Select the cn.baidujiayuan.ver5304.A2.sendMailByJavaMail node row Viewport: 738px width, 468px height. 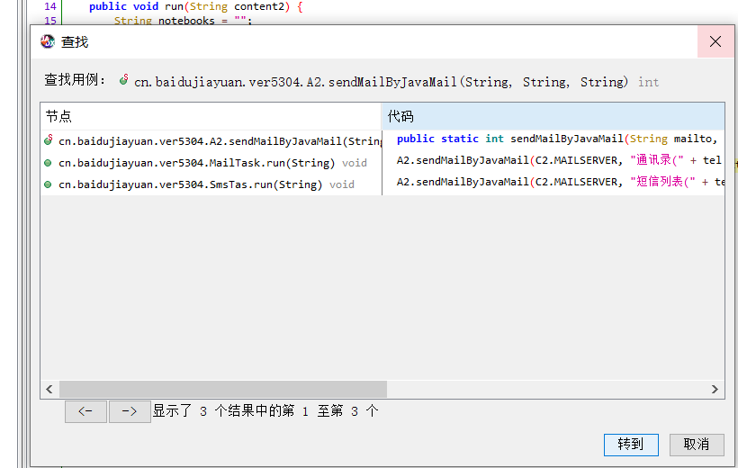(x=211, y=140)
